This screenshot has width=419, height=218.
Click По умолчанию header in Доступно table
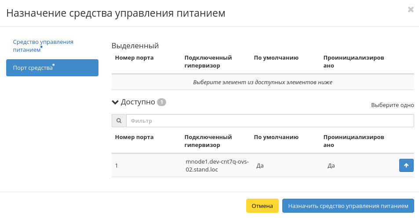click(276, 137)
